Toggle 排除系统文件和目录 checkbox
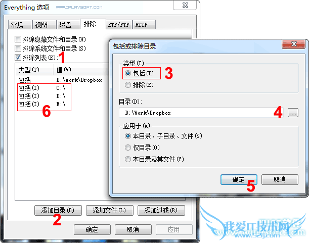 tap(18, 48)
